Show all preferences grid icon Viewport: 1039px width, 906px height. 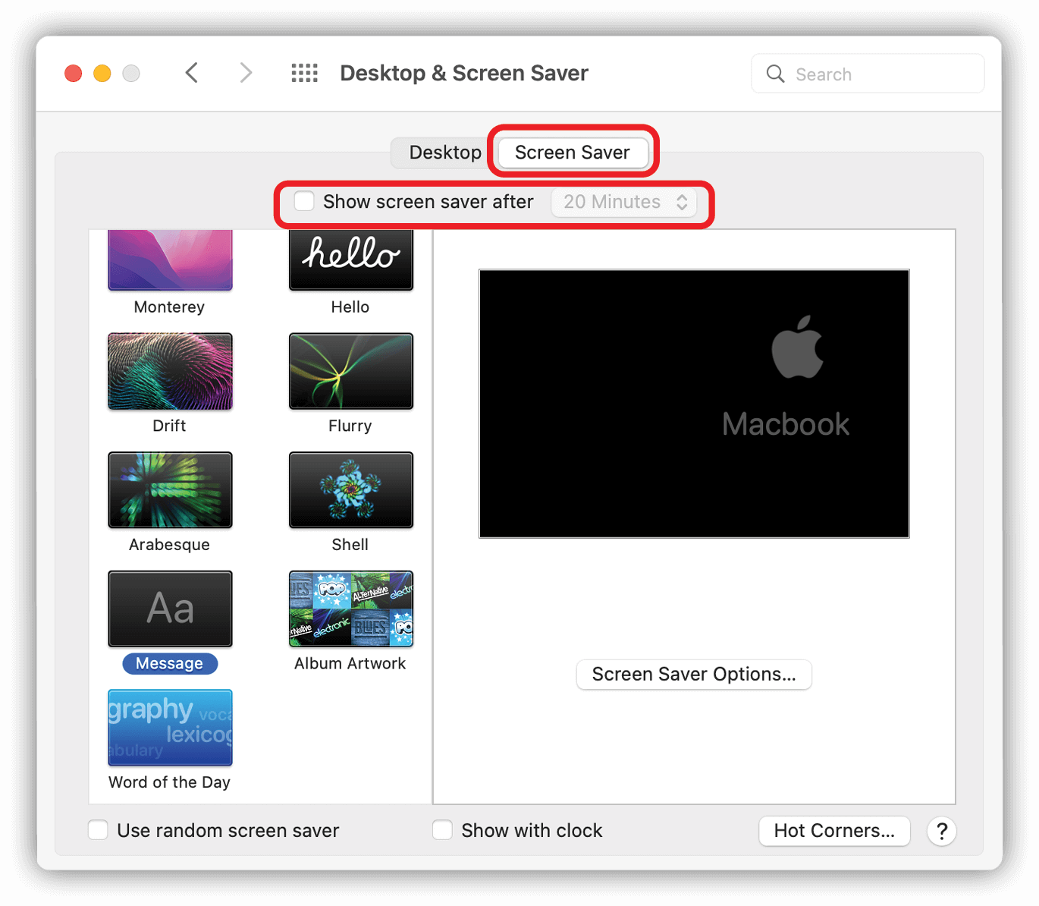pyautogui.click(x=305, y=73)
